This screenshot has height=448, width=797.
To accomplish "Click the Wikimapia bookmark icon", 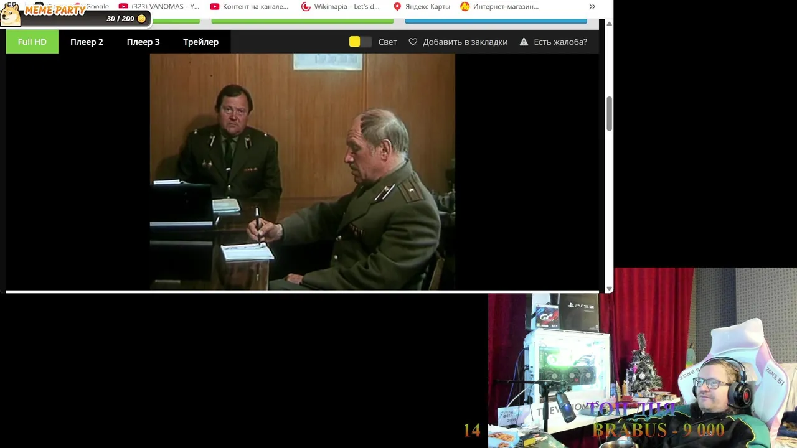I will point(306,6).
